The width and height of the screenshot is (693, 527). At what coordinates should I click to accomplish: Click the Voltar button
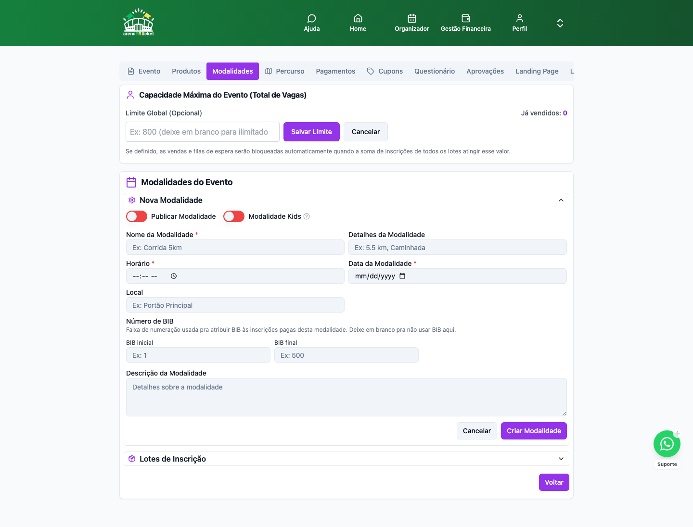(x=554, y=482)
